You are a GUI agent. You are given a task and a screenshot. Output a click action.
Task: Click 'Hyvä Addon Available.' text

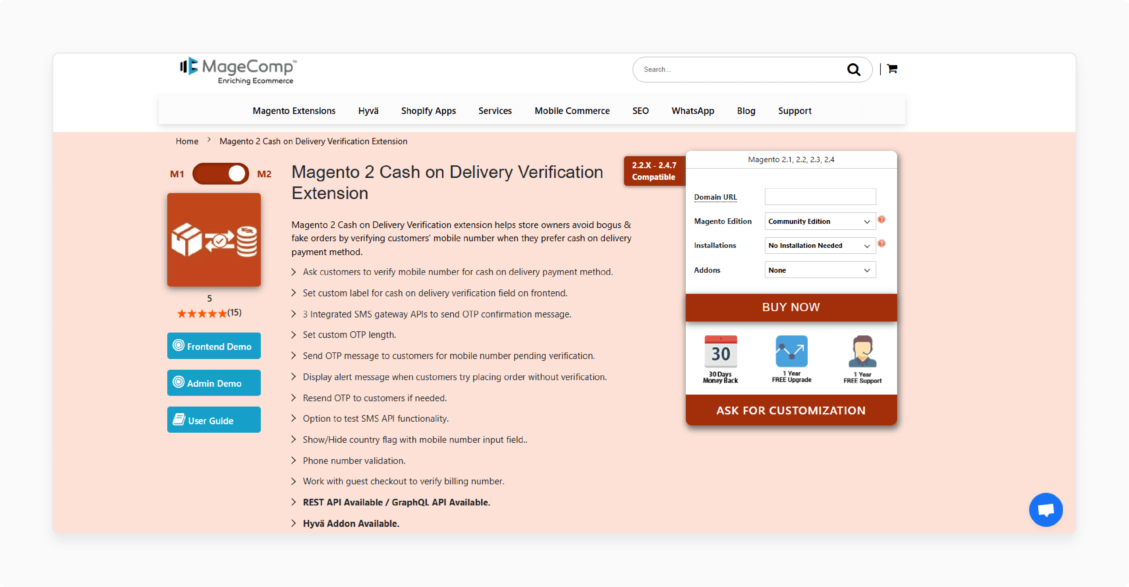[x=351, y=523]
